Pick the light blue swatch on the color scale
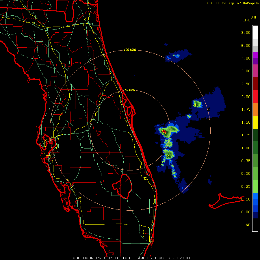Screen dimensions: 260x260 tap(255, 196)
